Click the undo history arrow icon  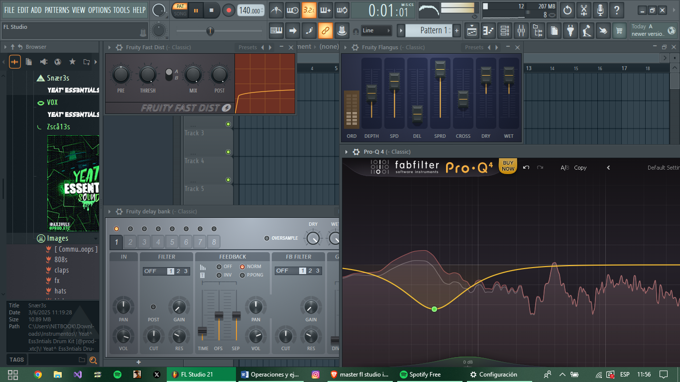567,10
